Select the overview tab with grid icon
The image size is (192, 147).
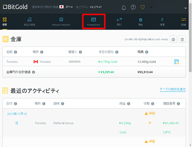click(5, 22)
